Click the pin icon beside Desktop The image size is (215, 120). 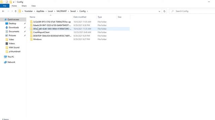point(25,24)
